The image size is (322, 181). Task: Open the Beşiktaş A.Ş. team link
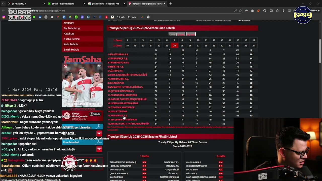(115, 67)
